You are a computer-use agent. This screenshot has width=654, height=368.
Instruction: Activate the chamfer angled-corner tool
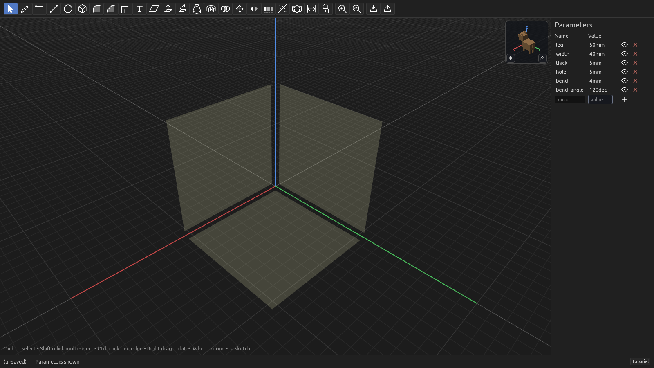pos(111,9)
